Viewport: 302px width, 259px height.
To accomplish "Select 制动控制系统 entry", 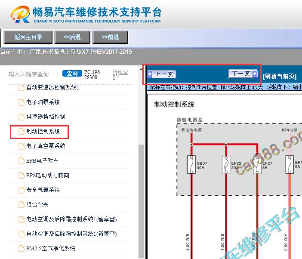I will tap(43, 131).
